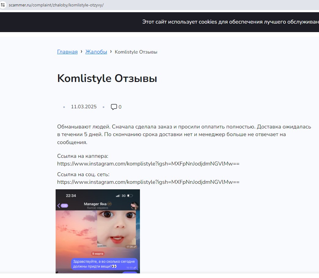
Task: Go to the Жалобы breadcrumb link
Action: pos(96,52)
